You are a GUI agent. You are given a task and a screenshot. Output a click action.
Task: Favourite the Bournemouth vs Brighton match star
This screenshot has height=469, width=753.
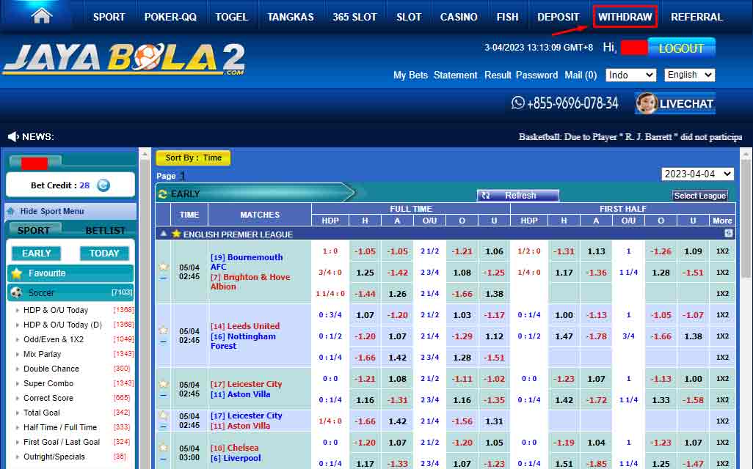click(x=163, y=267)
